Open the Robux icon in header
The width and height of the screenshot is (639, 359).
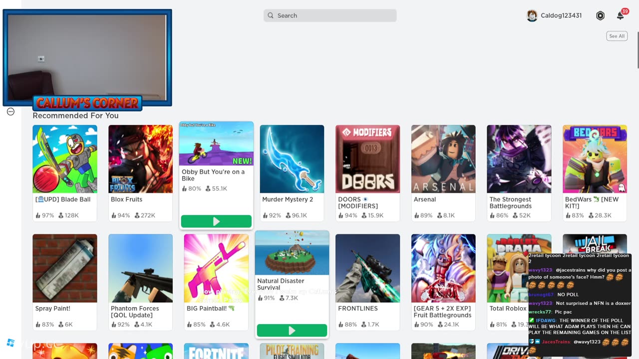pos(600,15)
